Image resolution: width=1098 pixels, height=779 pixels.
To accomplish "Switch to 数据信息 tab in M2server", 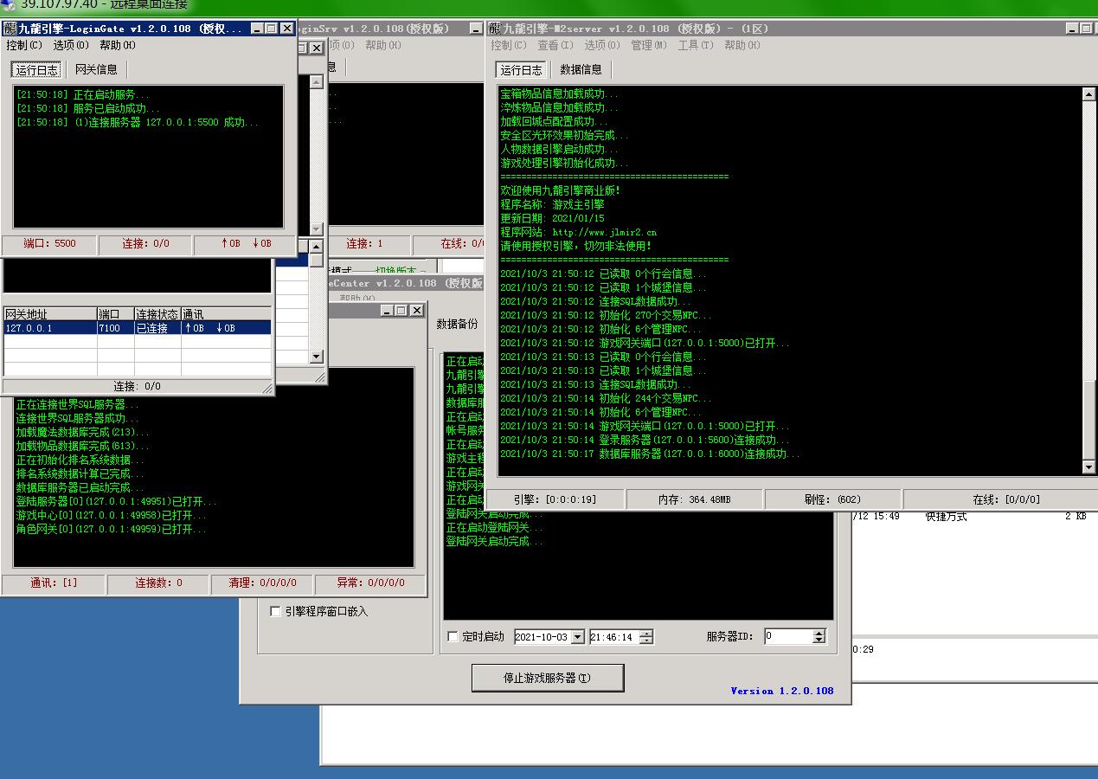I will click(x=581, y=69).
